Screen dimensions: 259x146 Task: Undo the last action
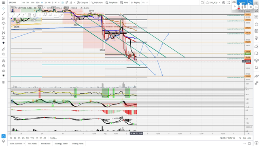pyautogui.click(x=143, y=3)
